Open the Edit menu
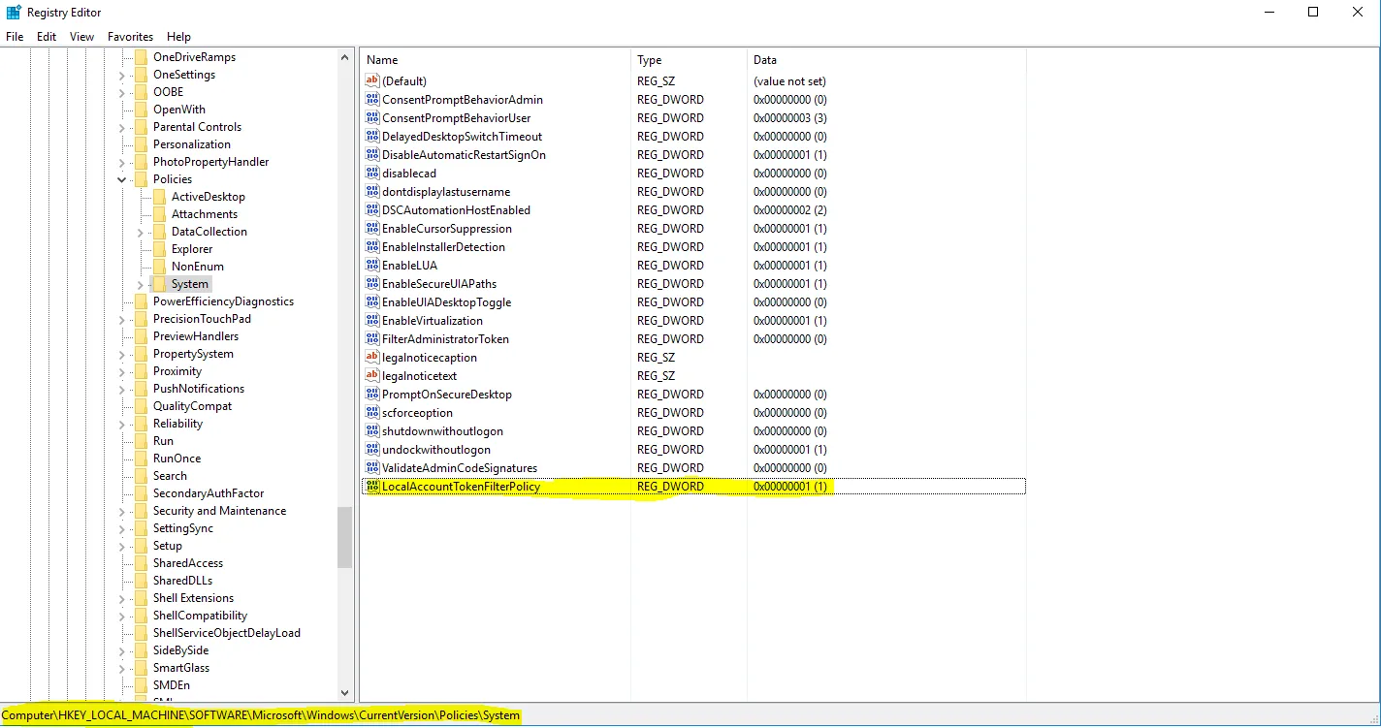 (x=47, y=37)
